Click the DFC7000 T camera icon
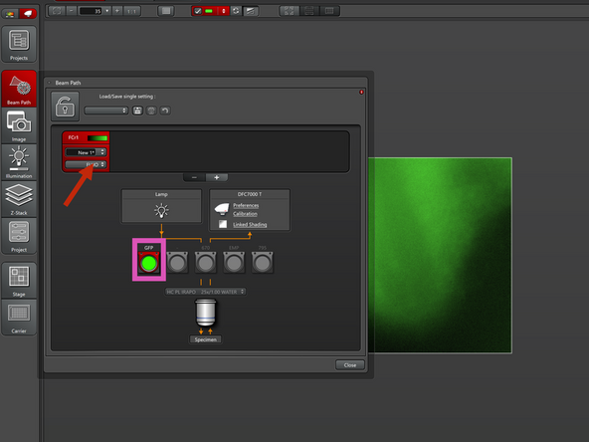 point(222,208)
